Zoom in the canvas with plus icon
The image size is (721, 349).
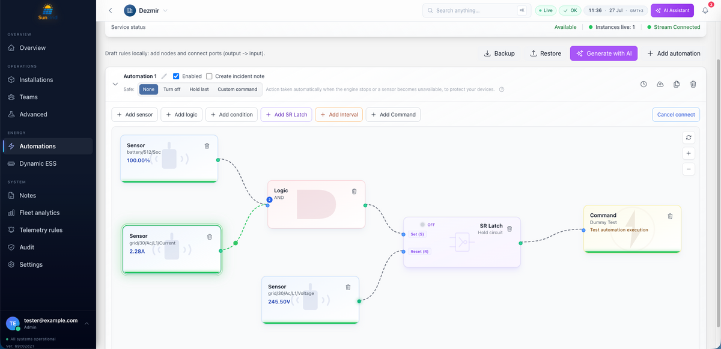(x=689, y=153)
